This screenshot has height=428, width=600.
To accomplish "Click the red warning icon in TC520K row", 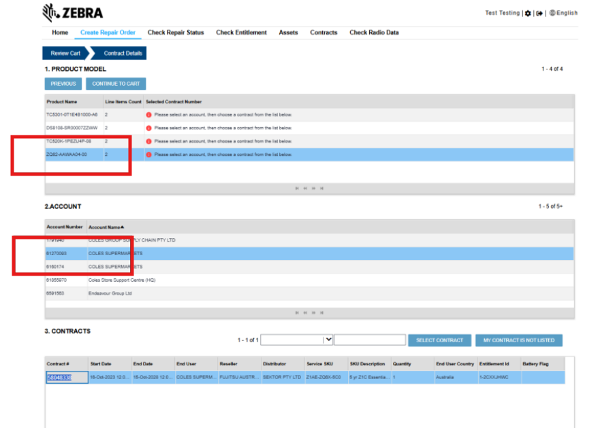I will (149, 142).
